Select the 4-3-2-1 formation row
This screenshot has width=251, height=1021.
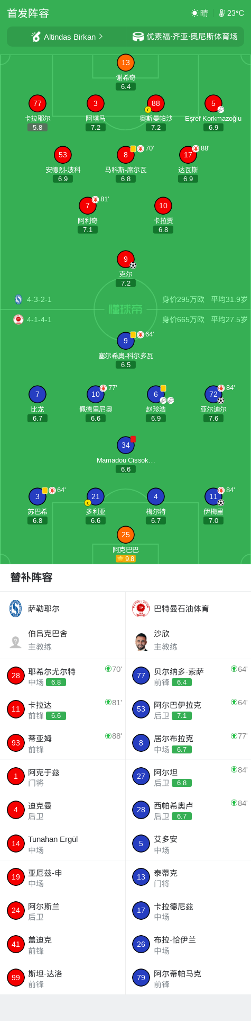tap(125, 299)
